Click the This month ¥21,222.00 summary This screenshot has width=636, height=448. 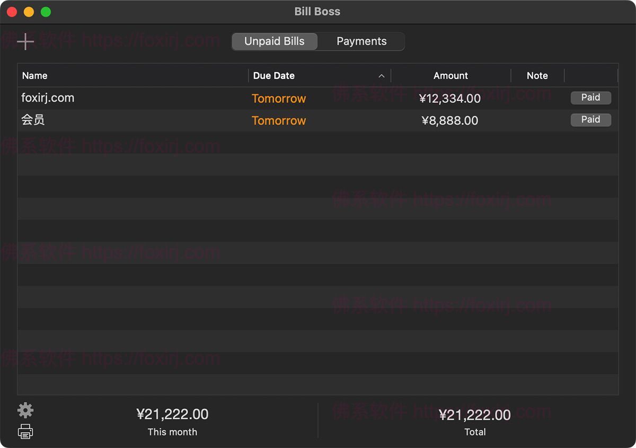click(x=172, y=415)
